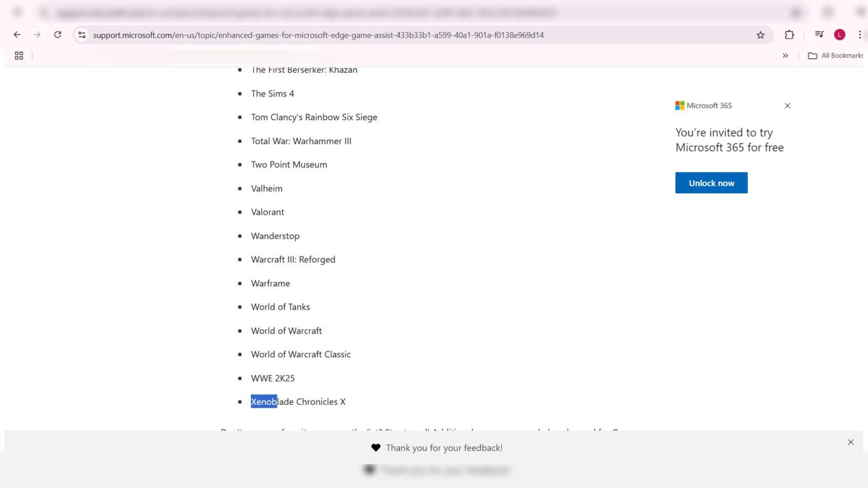
Task: Click the 'WWE 2K25' entry
Action: click(x=273, y=378)
